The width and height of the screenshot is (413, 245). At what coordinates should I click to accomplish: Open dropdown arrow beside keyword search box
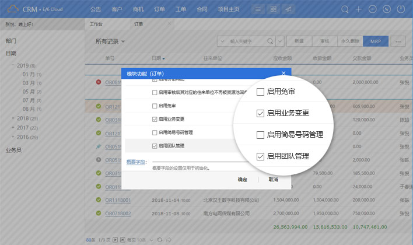click(x=281, y=41)
